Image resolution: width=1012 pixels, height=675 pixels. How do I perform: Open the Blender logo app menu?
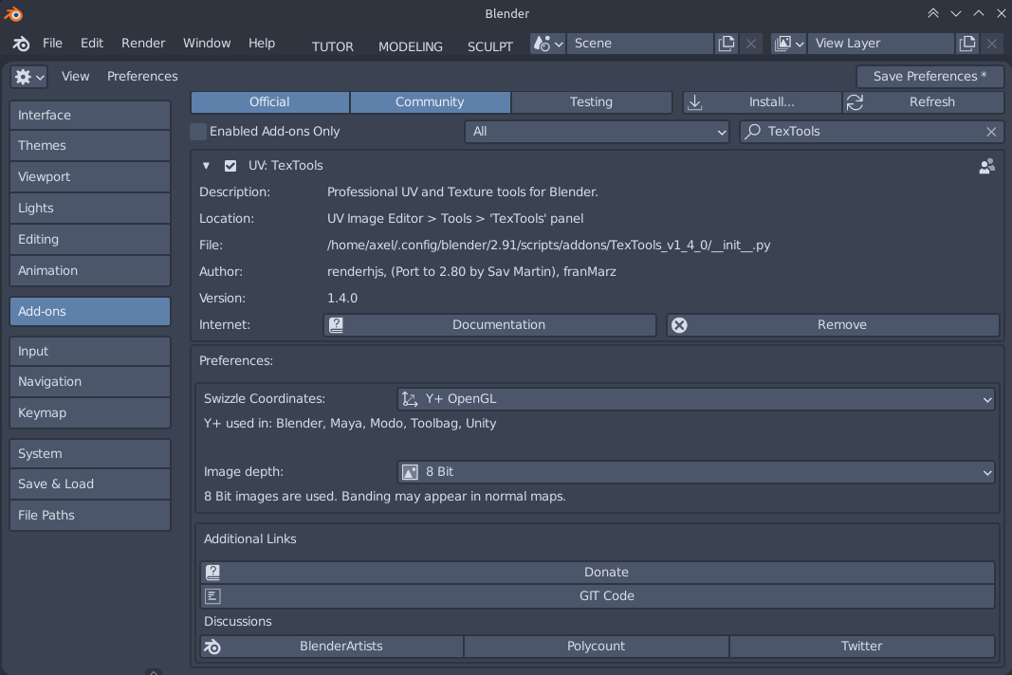(x=21, y=44)
